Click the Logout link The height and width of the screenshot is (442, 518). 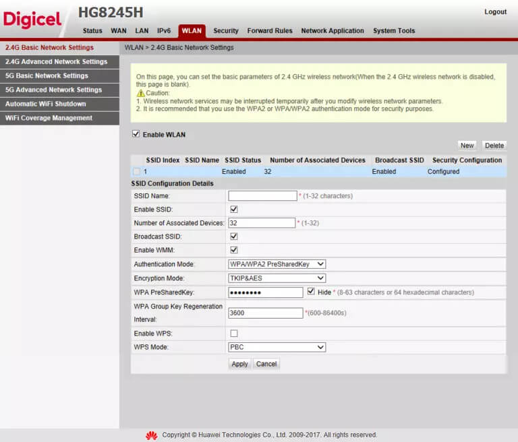coord(495,12)
